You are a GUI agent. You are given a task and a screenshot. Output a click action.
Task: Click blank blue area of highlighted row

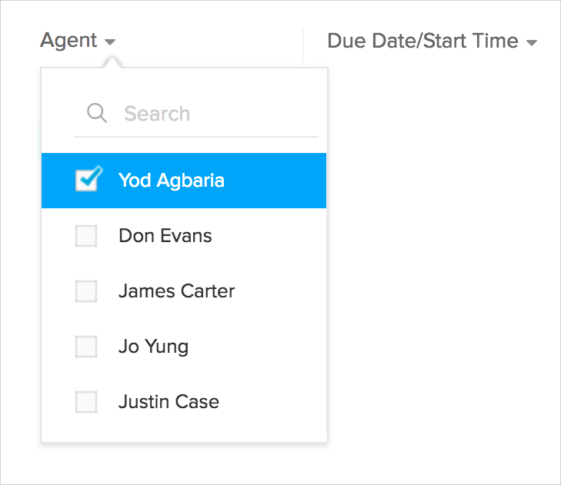pyautogui.click(x=277, y=181)
